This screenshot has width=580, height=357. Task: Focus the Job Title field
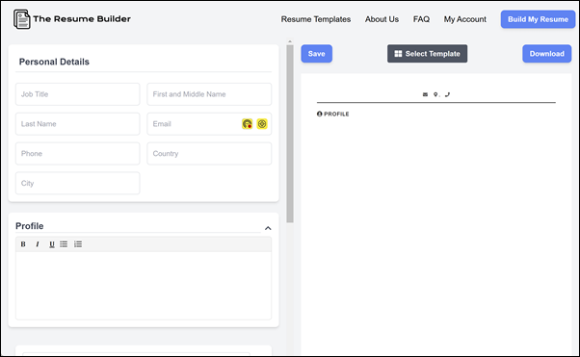pos(78,94)
